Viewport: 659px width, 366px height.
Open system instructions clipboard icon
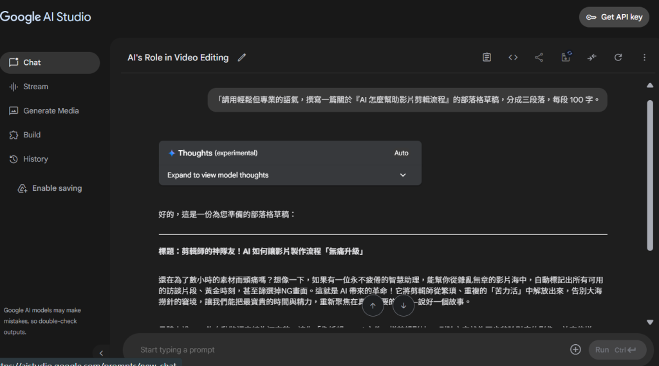[x=487, y=57]
